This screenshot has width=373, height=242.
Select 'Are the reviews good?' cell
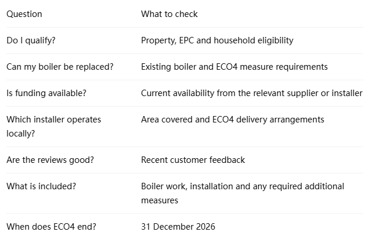(50, 160)
